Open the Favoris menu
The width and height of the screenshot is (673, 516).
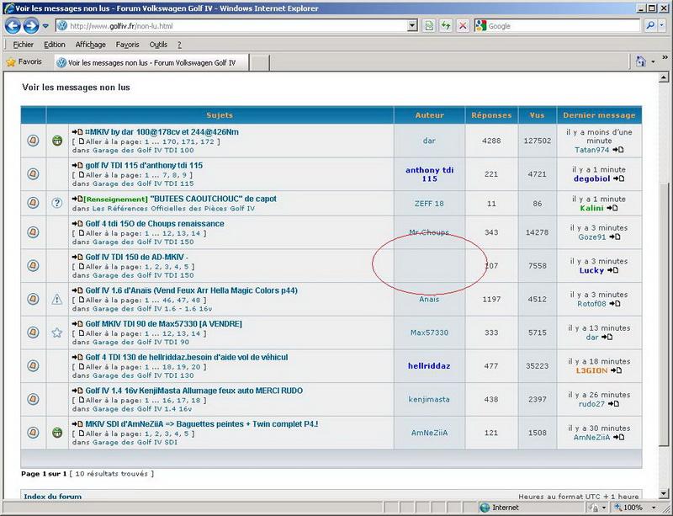[x=128, y=45]
